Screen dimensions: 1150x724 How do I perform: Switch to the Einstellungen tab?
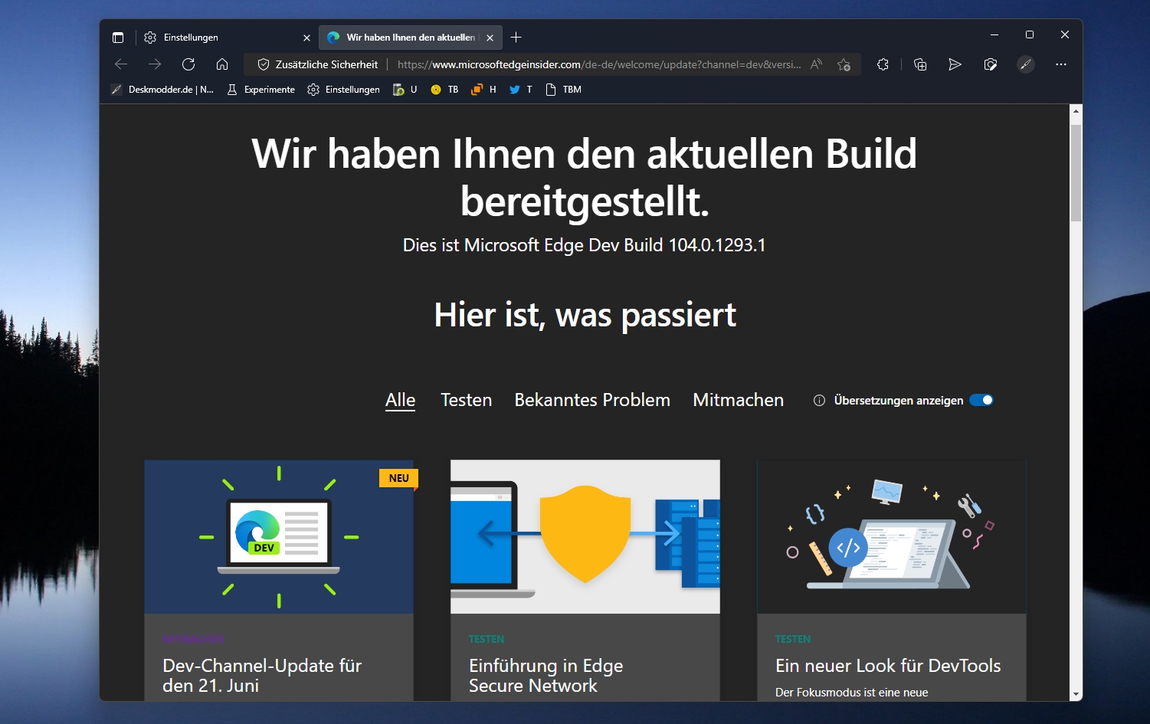[x=228, y=38]
